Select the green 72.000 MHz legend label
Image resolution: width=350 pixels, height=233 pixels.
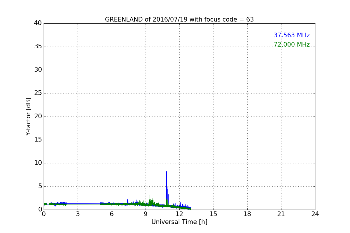292,45
